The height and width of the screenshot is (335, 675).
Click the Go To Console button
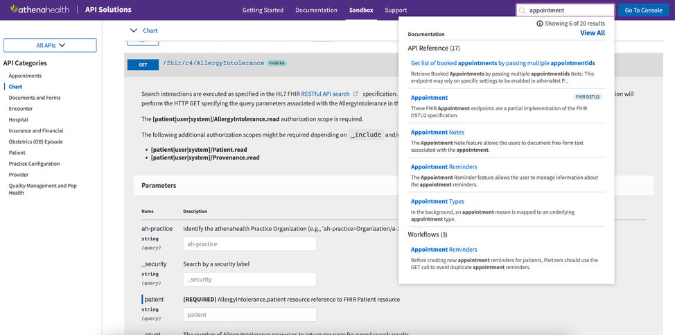point(643,10)
